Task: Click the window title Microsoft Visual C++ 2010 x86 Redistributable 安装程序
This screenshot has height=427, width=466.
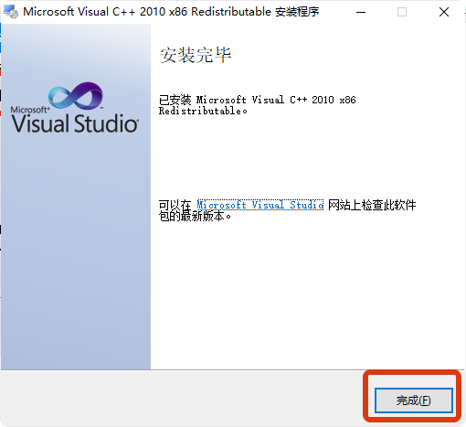Action: [171, 12]
